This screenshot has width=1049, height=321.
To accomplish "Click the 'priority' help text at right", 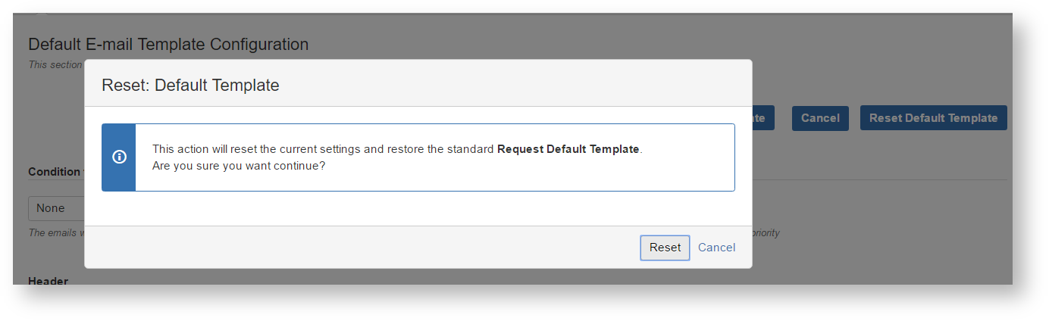I will pyautogui.click(x=766, y=233).
